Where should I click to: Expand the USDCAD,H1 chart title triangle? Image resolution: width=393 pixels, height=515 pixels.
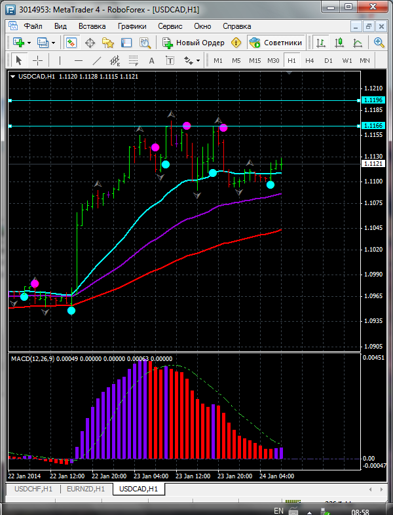(13, 77)
